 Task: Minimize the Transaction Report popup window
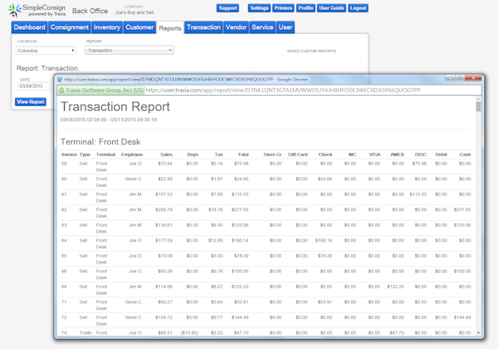[450, 78]
